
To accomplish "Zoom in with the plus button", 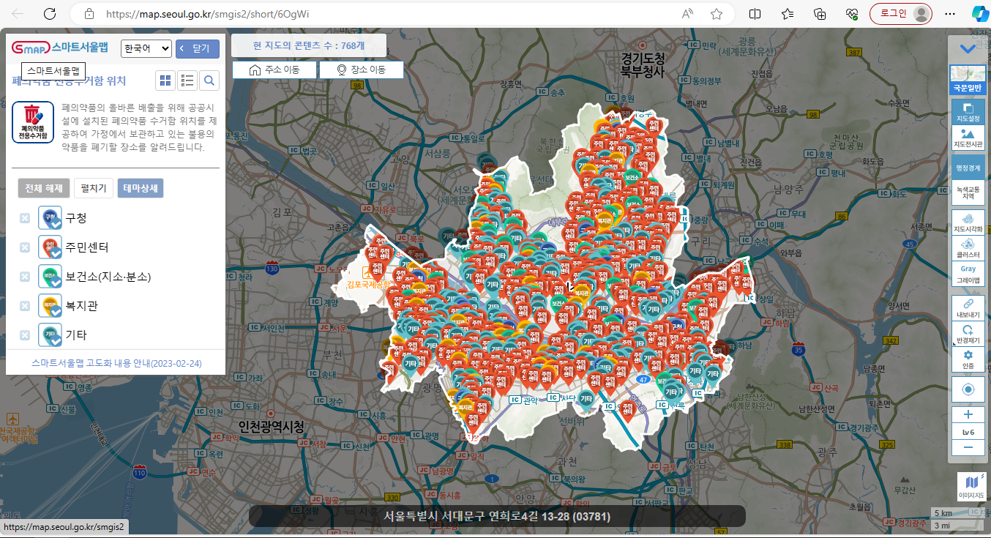I will coord(968,414).
